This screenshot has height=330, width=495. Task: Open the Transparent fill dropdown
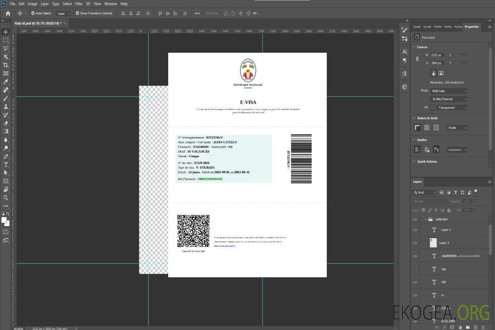(x=452, y=108)
